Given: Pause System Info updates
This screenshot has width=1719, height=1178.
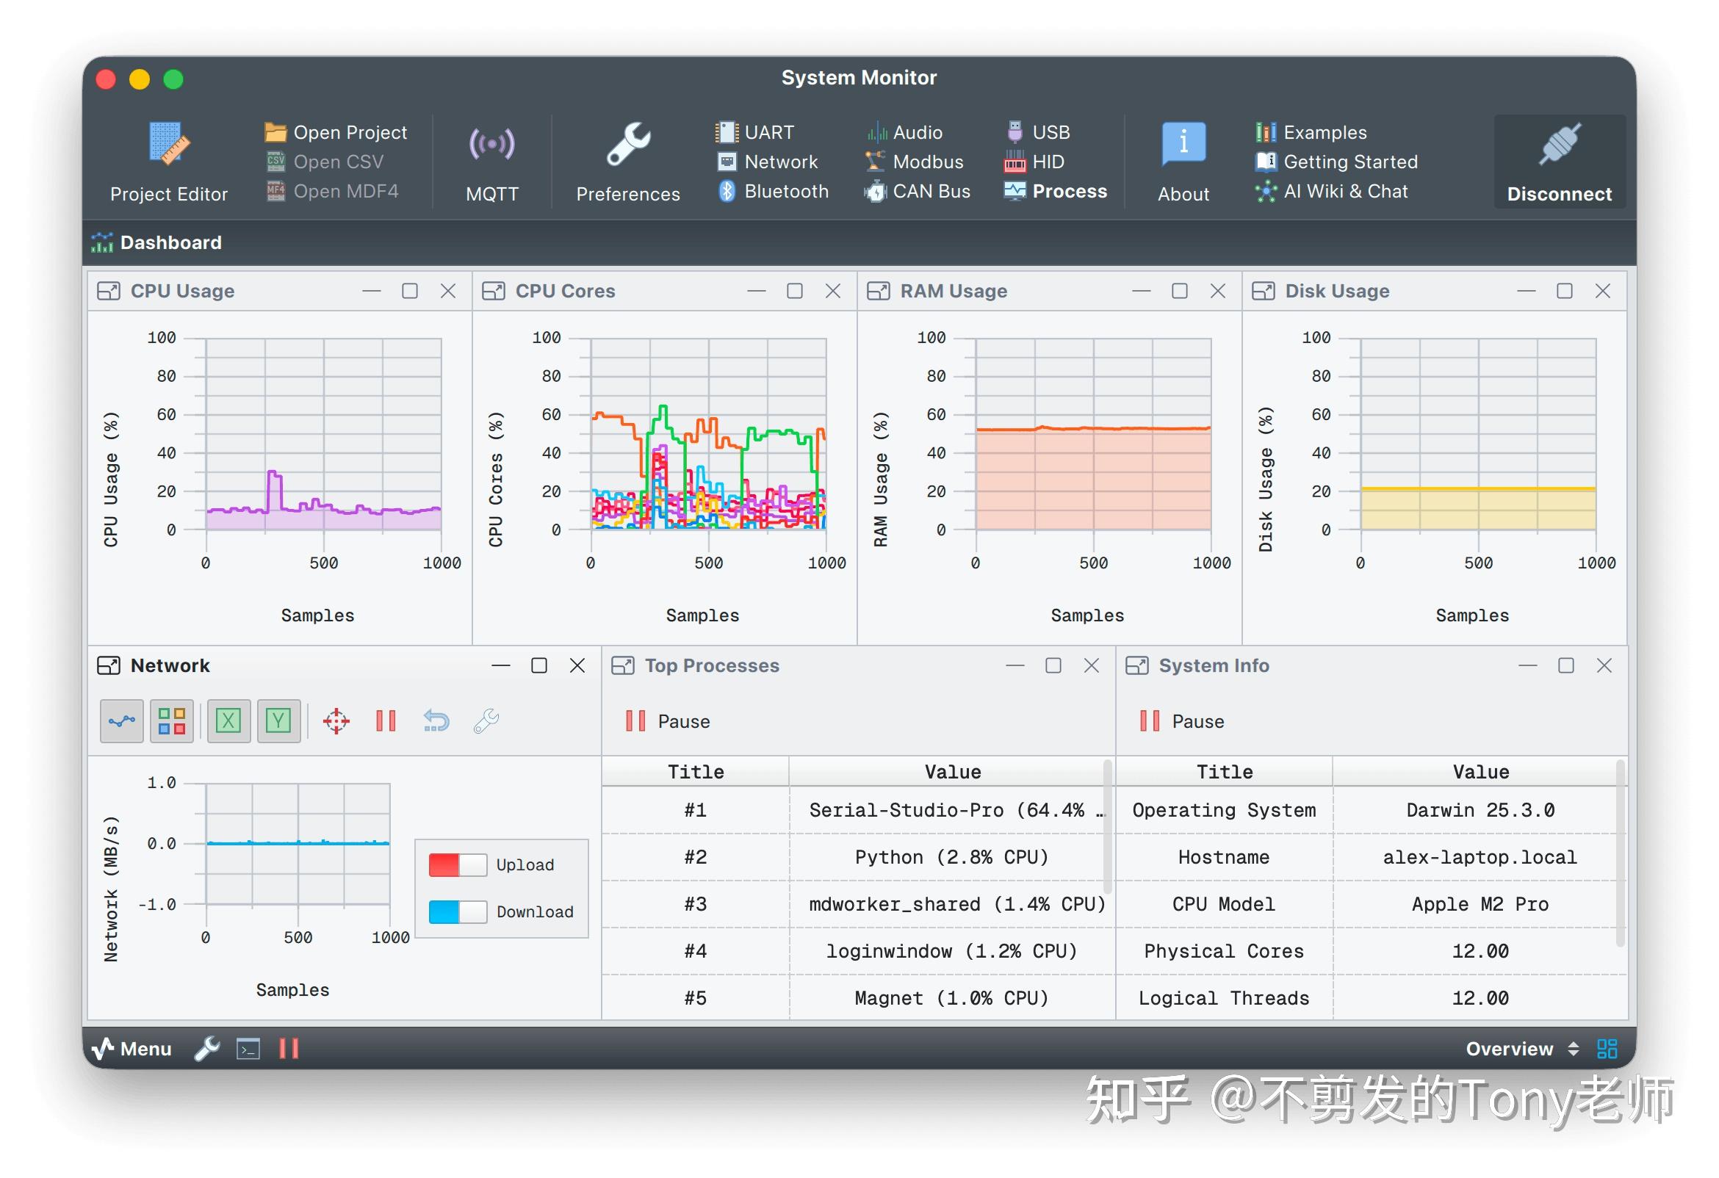Looking at the screenshot, I should pos(1181,722).
